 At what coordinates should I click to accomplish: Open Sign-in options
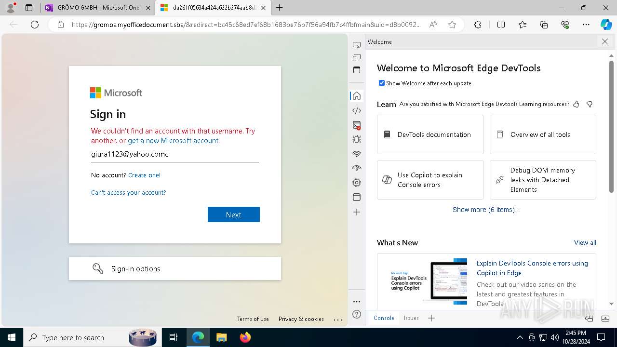(175, 268)
